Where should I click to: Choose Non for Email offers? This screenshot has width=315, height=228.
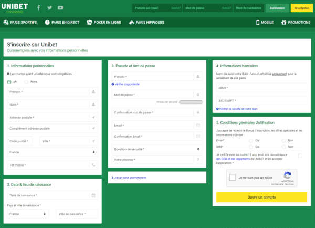[x=284, y=140]
